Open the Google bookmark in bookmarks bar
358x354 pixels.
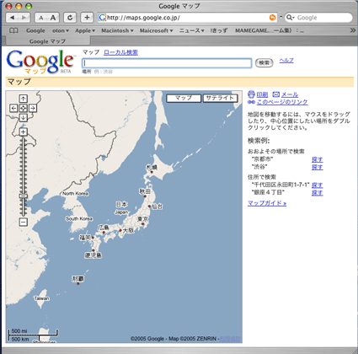pyautogui.click(x=35, y=30)
